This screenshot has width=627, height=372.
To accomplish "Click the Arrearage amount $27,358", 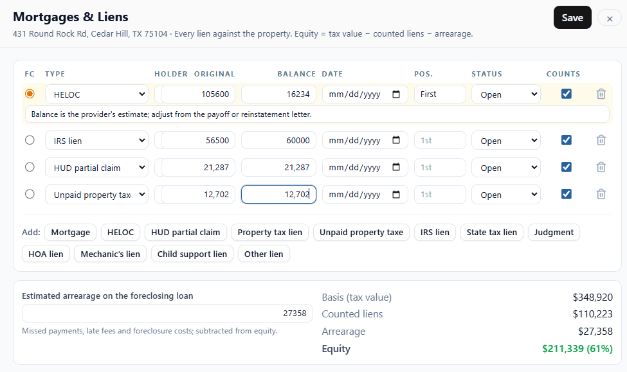I will (595, 332).
